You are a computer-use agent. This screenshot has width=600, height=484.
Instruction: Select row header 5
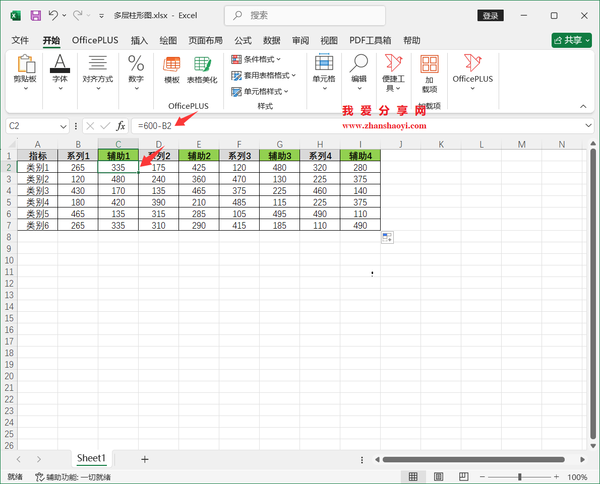pos(9,202)
